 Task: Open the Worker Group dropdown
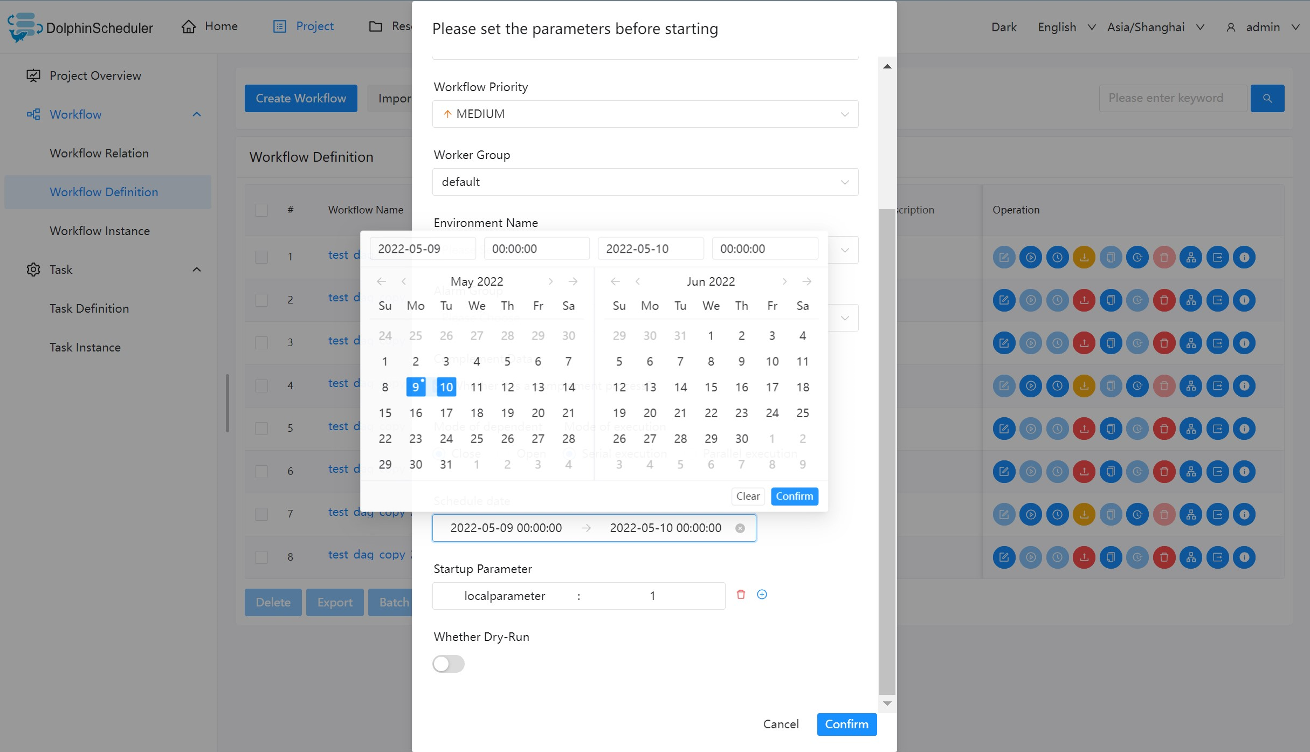(x=645, y=182)
